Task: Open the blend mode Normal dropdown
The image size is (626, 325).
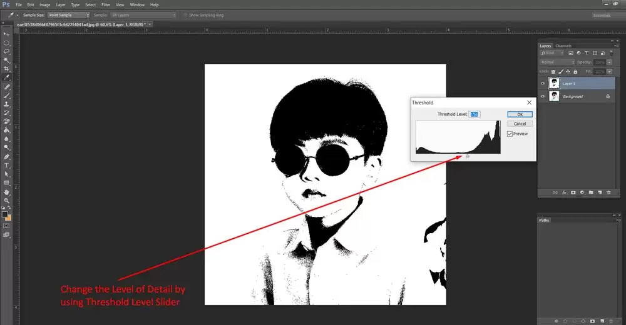Action: point(557,62)
